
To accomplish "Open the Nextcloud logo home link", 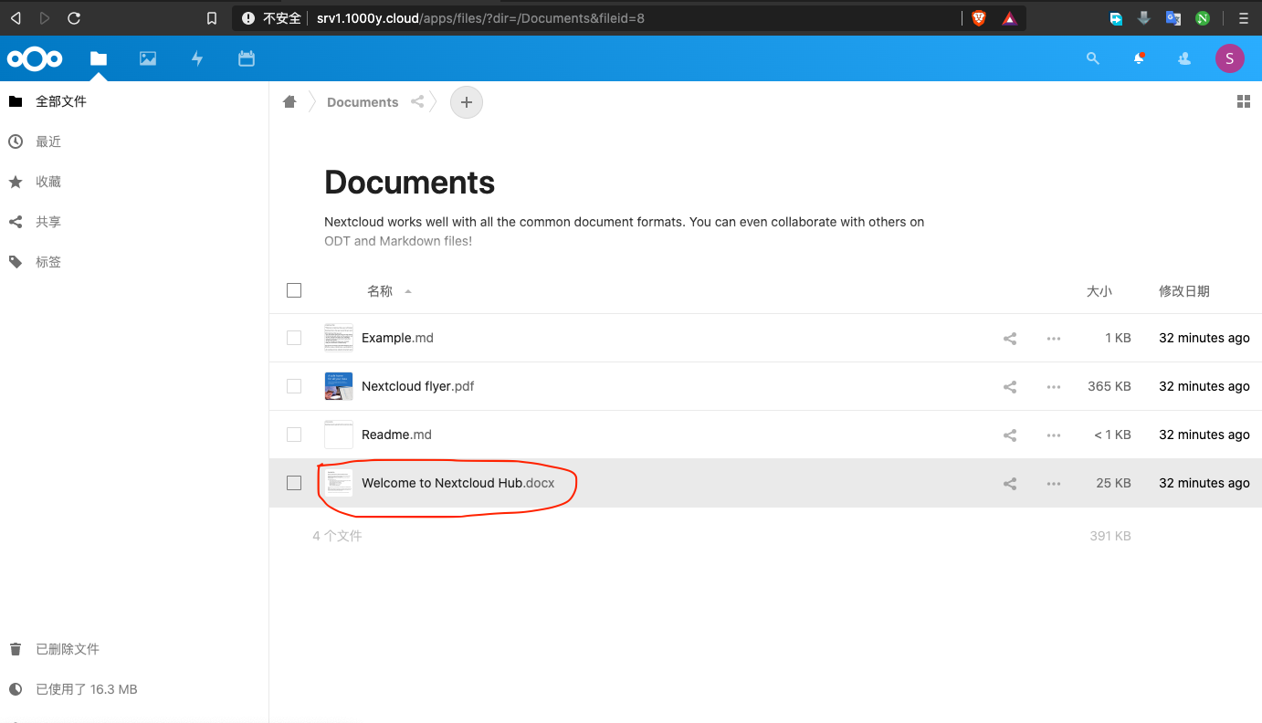I will click(35, 59).
